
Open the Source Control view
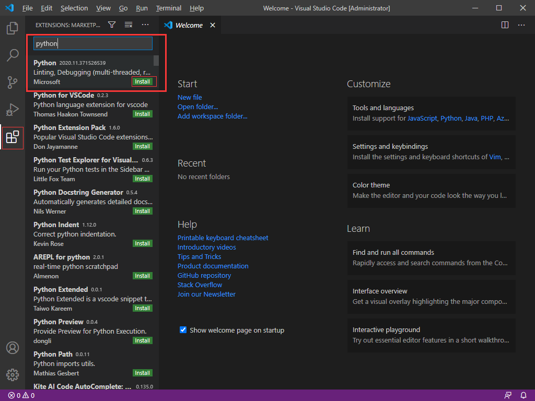point(13,82)
